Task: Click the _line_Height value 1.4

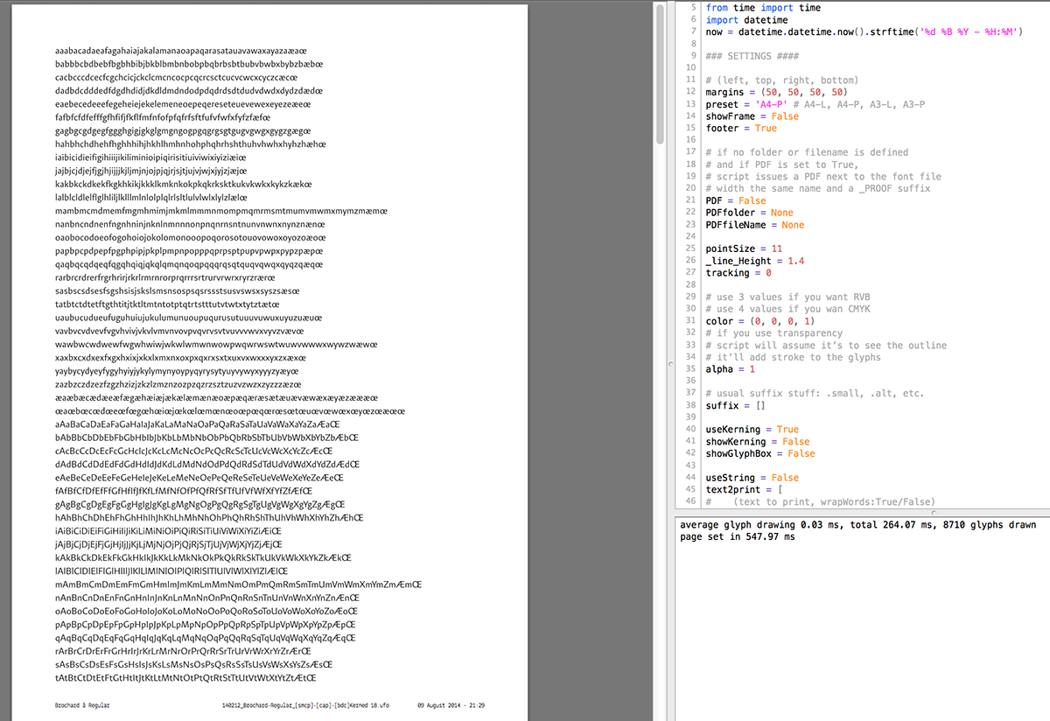Action: point(796,262)
